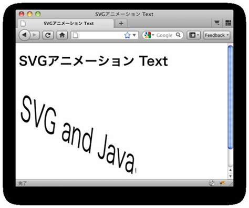The height and width of the screenshot is (208, 249).
Task: Run search with the magnifier icon
Action: click(x=178, y=35)
